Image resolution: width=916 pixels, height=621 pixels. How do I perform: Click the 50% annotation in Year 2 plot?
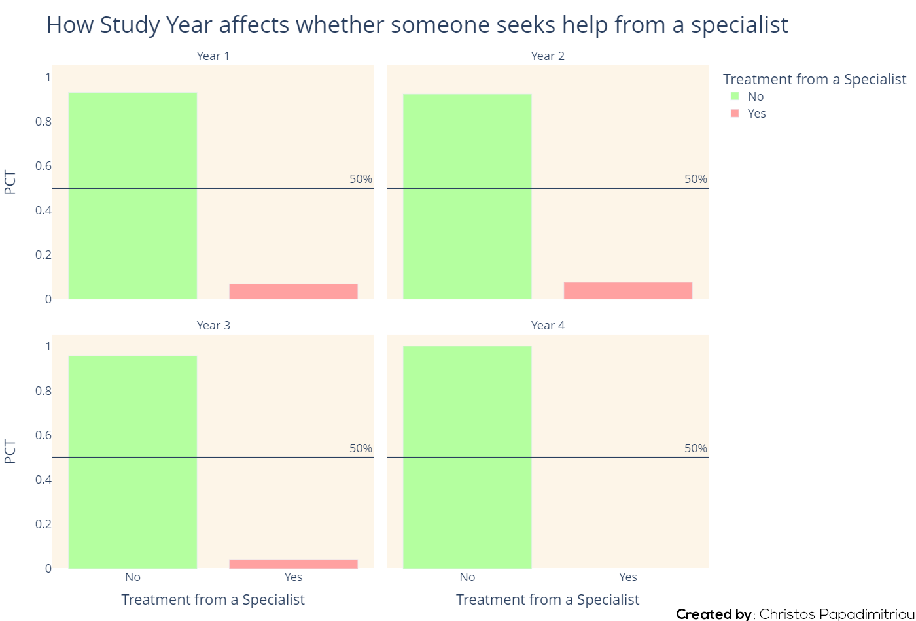coord(696,179)
